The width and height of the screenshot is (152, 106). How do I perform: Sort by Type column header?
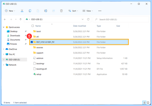pos(99,26)
